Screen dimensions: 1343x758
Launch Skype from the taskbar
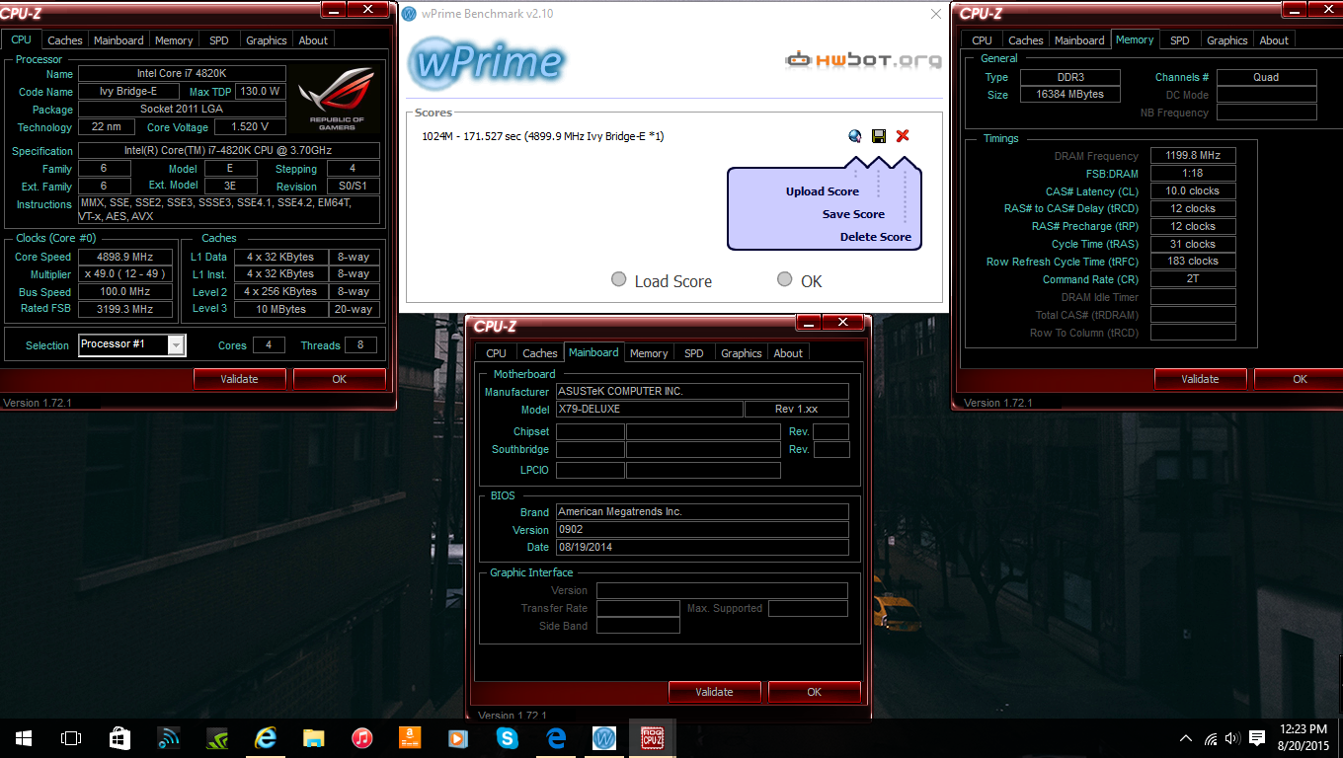click(508, 737)
